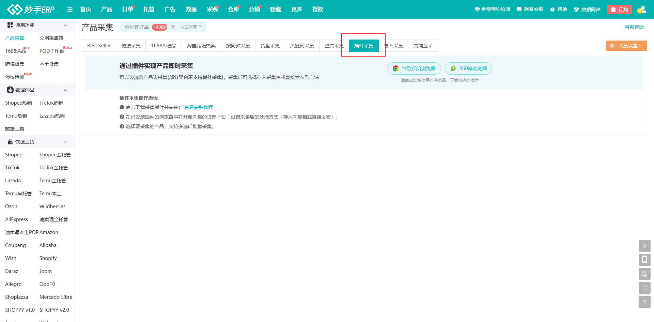Screen dimensions: 654x322
Task: Click the red 订购 button
Action: (619, 10)
